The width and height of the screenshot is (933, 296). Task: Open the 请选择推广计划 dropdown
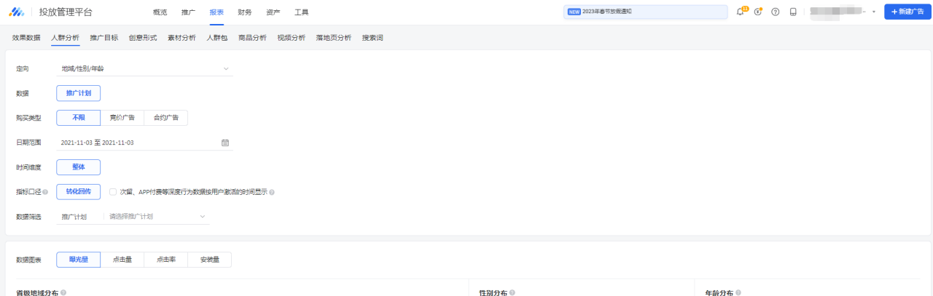tap(157, 217)
